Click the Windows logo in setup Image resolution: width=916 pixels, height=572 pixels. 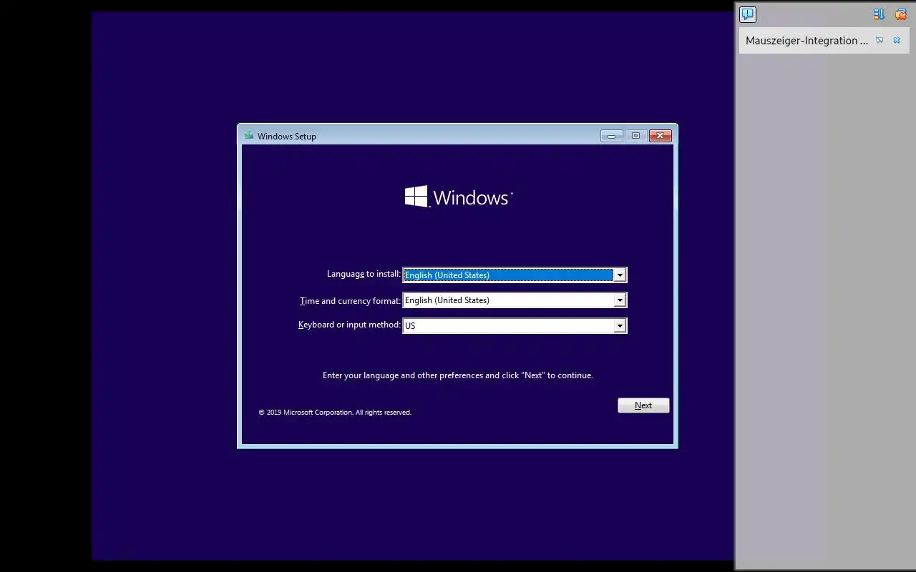click(x=459, y=197)
